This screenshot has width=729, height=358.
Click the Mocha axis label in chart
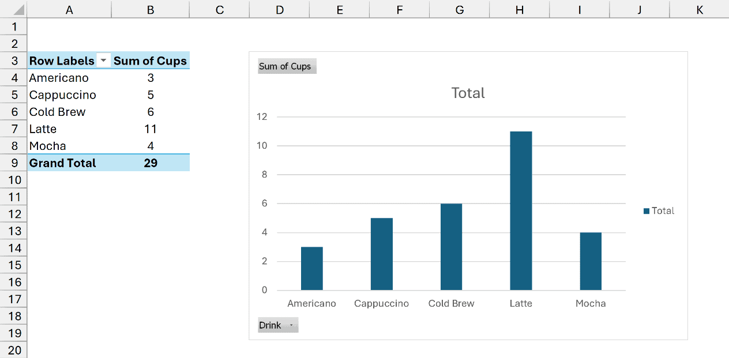pyautogui.click(x=591, y=303)
